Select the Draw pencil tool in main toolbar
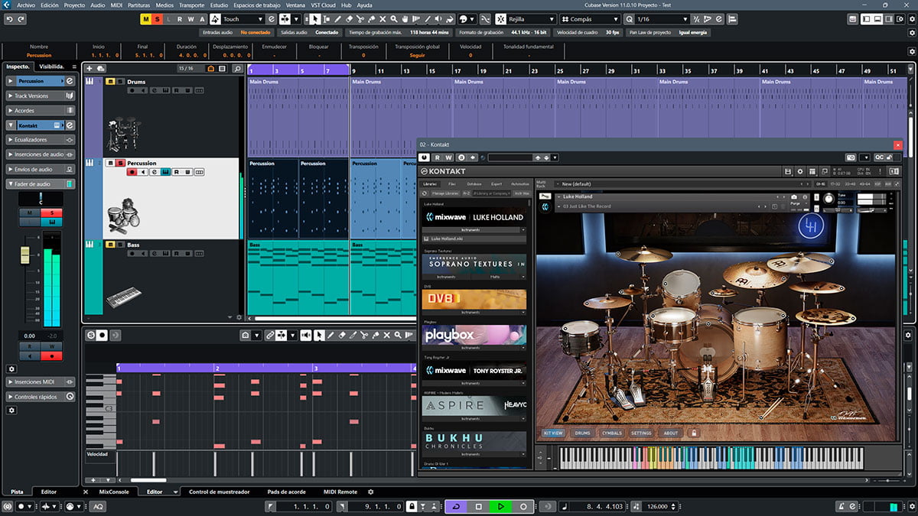The height and width of the screenshot is (516, 918). point(338,18)
